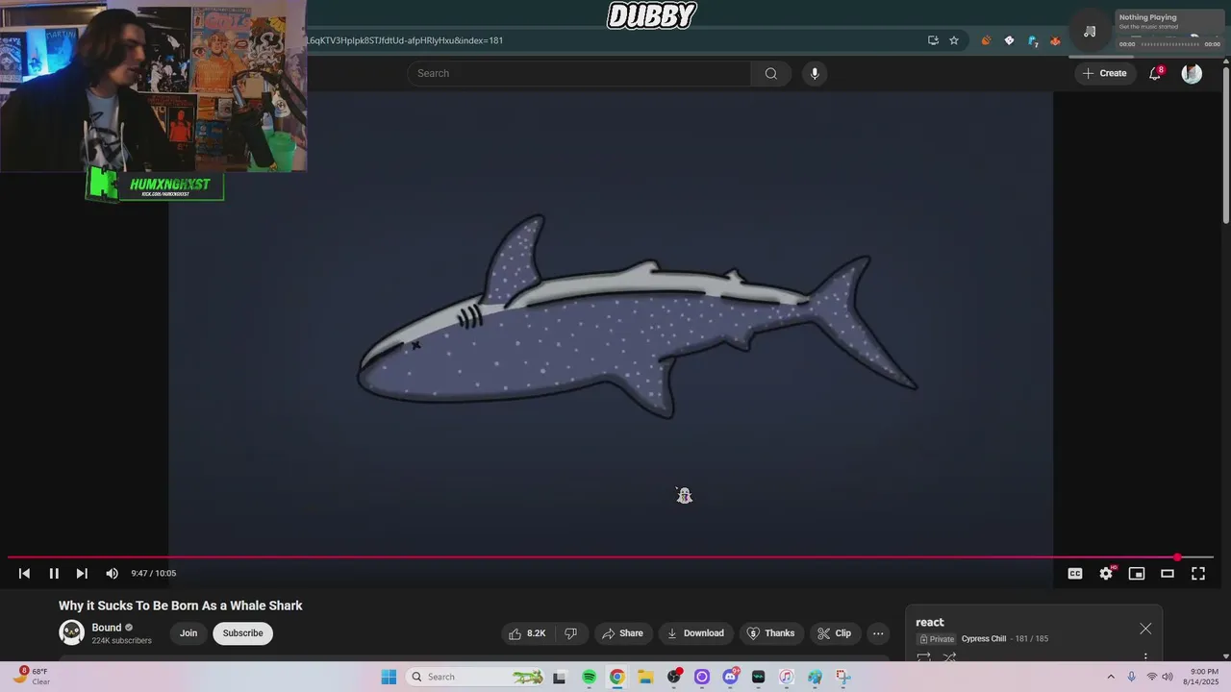Close the react playlist panel
Image resolution: width=1231 pixels, height=692 pixels.
[x=1145, y=629]
